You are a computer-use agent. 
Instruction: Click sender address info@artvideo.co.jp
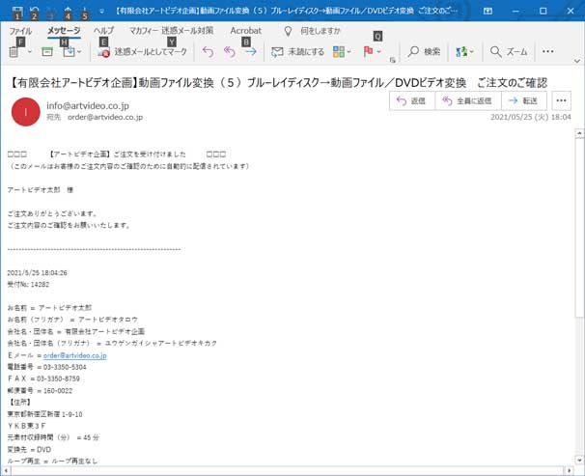(88, 105)
